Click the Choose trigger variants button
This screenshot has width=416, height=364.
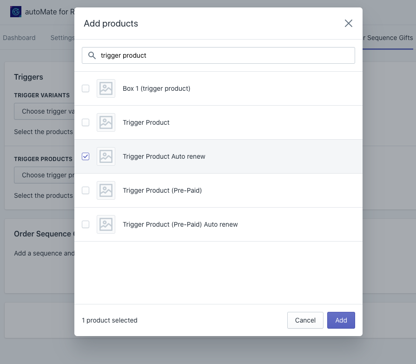(45, 111)
